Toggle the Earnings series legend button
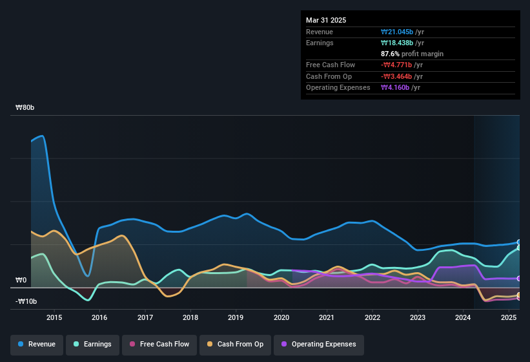The width and height of the screenshot is (530, 362). (x=92, y=344)
